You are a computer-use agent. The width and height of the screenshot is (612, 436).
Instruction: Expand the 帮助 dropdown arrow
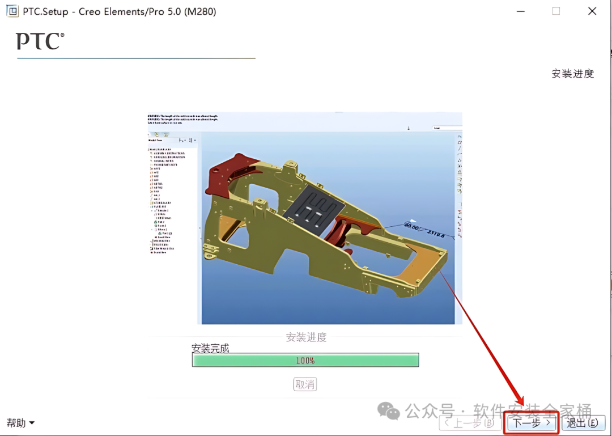(x=32, y=423)
